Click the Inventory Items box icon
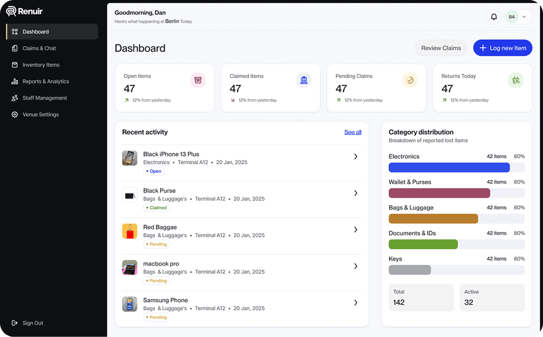 point(15,65)
